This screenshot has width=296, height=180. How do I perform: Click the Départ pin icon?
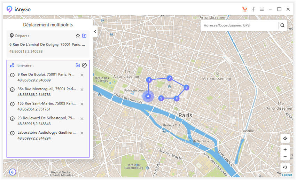(12, 36)
